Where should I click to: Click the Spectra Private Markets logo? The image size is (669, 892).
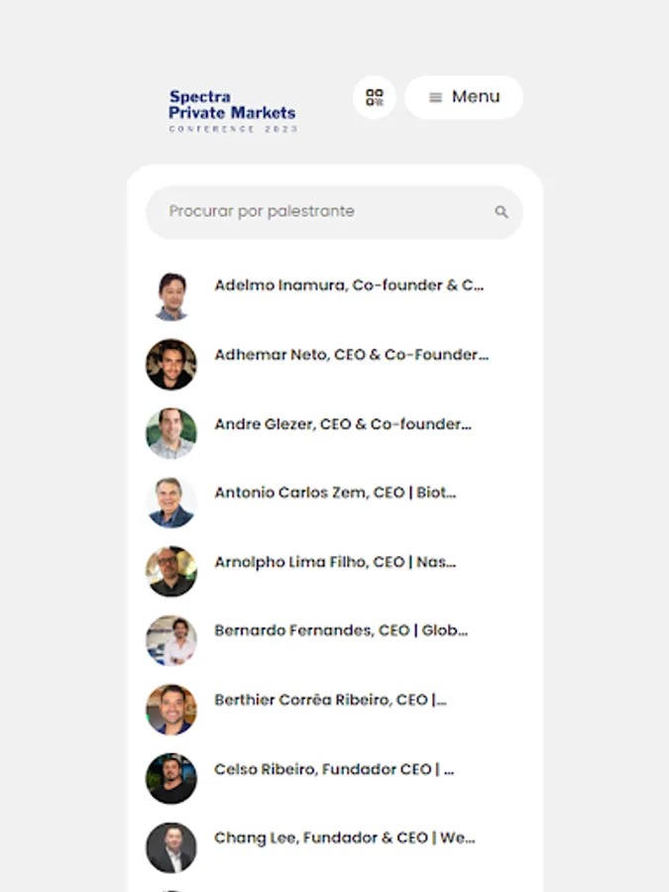coord(233,111)
